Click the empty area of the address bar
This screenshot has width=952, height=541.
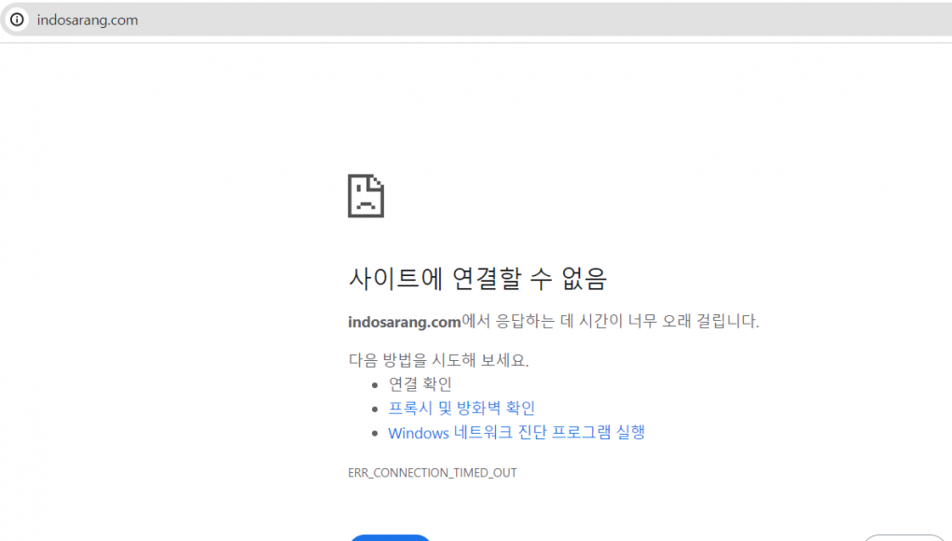pos(559,20)
